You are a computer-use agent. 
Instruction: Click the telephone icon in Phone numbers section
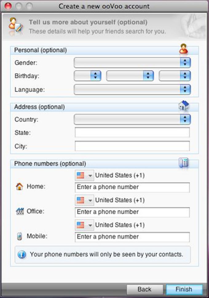(183, 163)
